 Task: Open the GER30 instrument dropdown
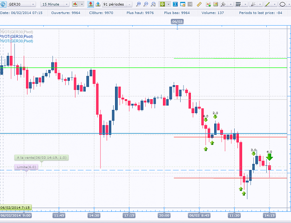[x=21, y=4]
